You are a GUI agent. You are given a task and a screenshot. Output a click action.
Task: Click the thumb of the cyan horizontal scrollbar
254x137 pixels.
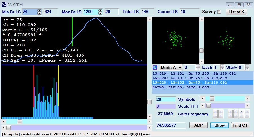20,121
